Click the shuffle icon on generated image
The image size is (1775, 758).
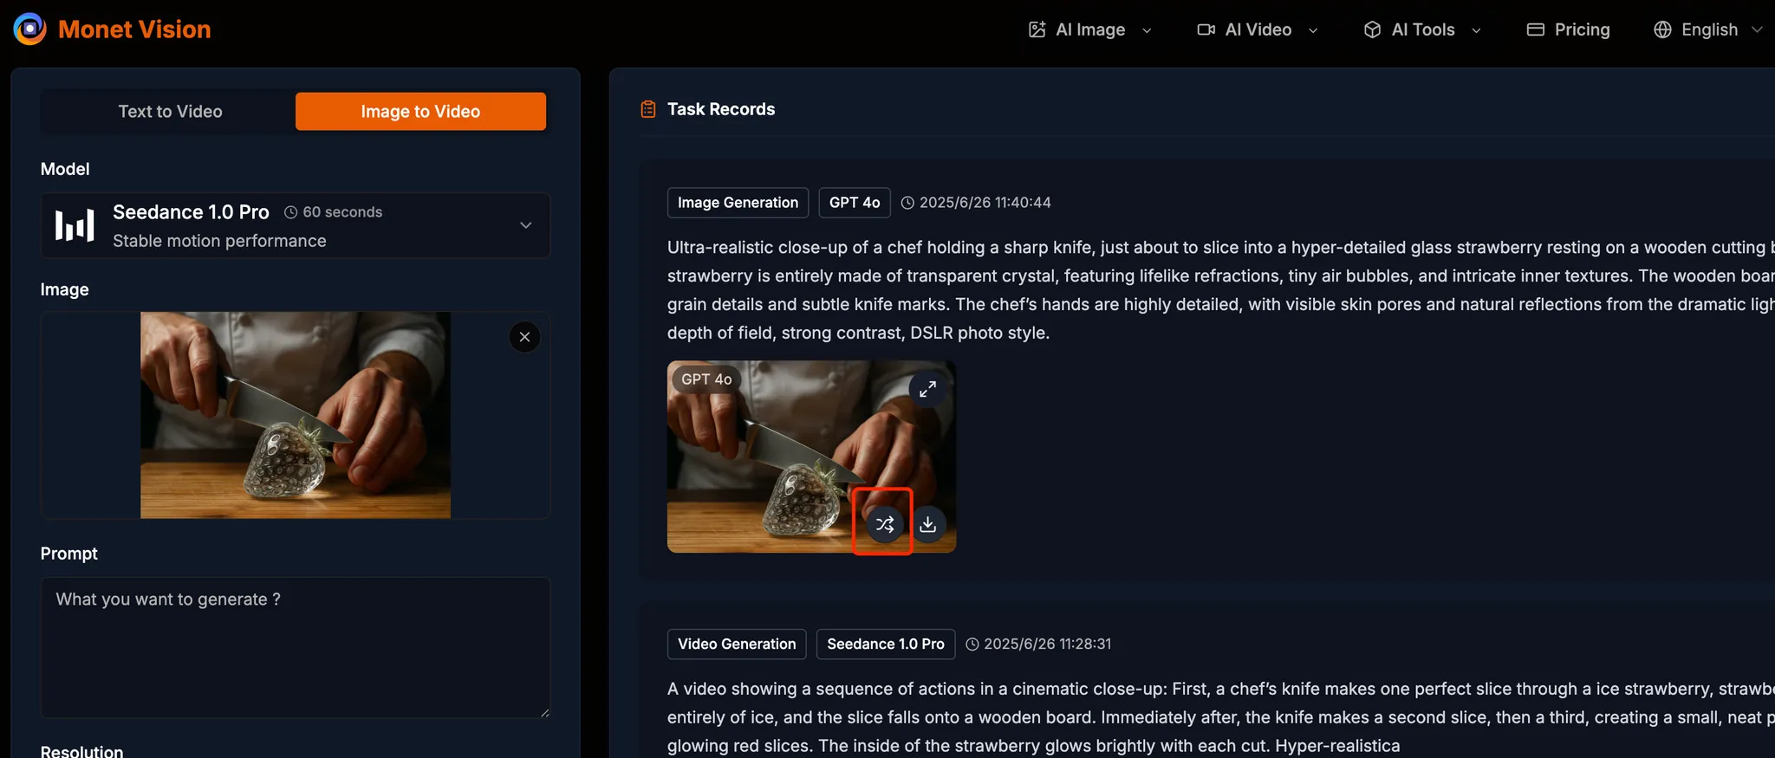click(884, 524)
